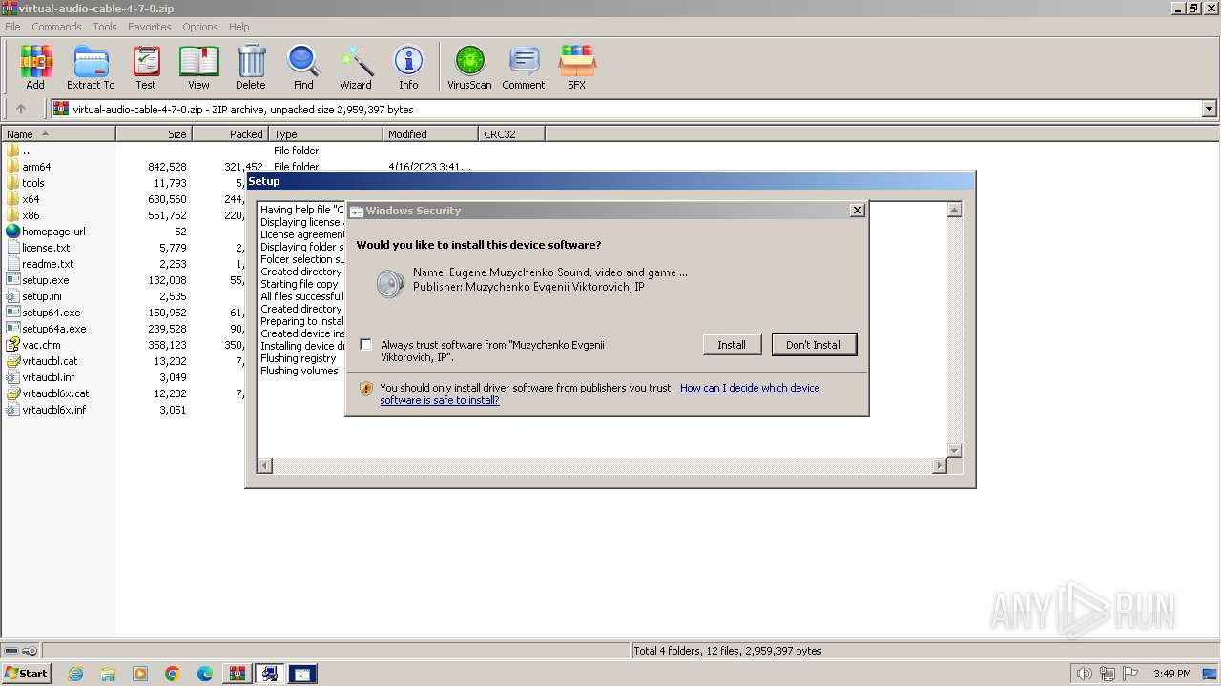Click the Setup log scroll up arrow
This screenshot has width=1221, height=686.
point(954,210)
